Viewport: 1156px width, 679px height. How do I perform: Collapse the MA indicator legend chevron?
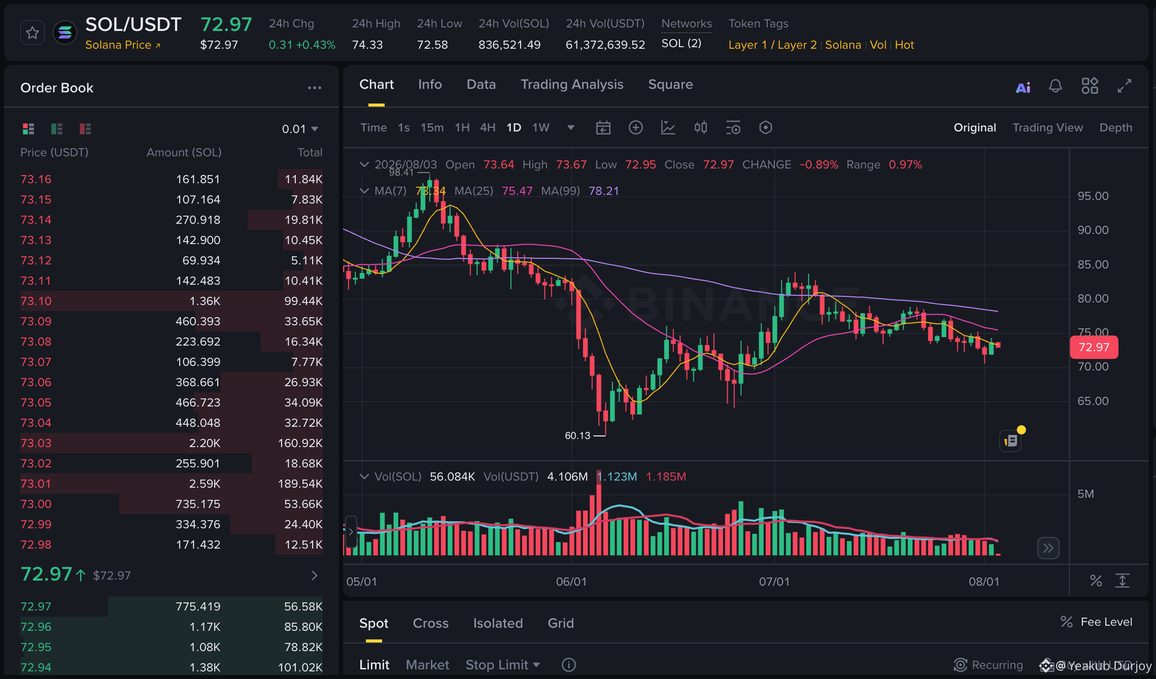(364, 191)
